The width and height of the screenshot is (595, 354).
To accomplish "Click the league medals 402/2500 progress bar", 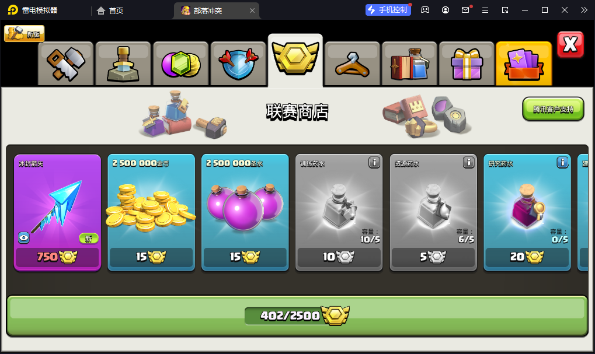I will 297,316.
